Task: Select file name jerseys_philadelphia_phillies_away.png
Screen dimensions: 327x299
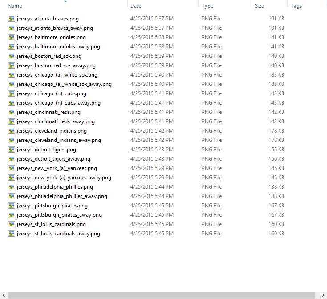Action: [62, 196]
